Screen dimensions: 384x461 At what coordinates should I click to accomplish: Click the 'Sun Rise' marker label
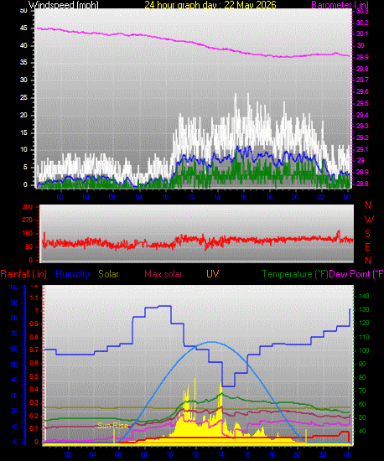tap(113, 426)
